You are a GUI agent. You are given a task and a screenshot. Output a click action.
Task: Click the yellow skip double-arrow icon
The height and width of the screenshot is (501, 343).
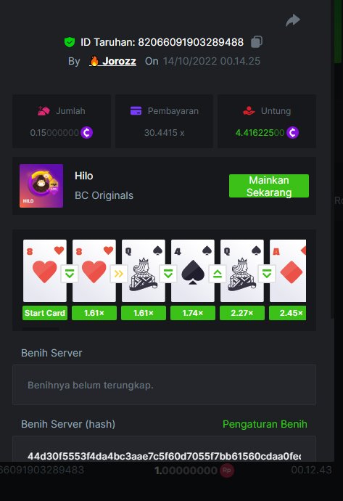tap(119, 274)
